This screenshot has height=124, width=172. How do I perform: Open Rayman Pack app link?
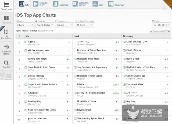(x=84, y=110)
